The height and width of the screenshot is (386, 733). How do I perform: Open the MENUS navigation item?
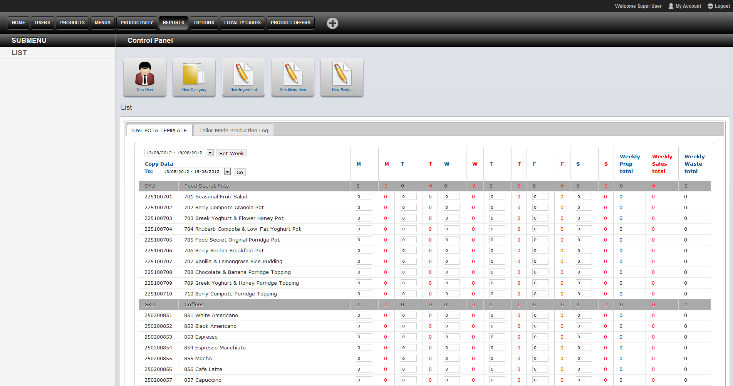click(x=102, y=23)
